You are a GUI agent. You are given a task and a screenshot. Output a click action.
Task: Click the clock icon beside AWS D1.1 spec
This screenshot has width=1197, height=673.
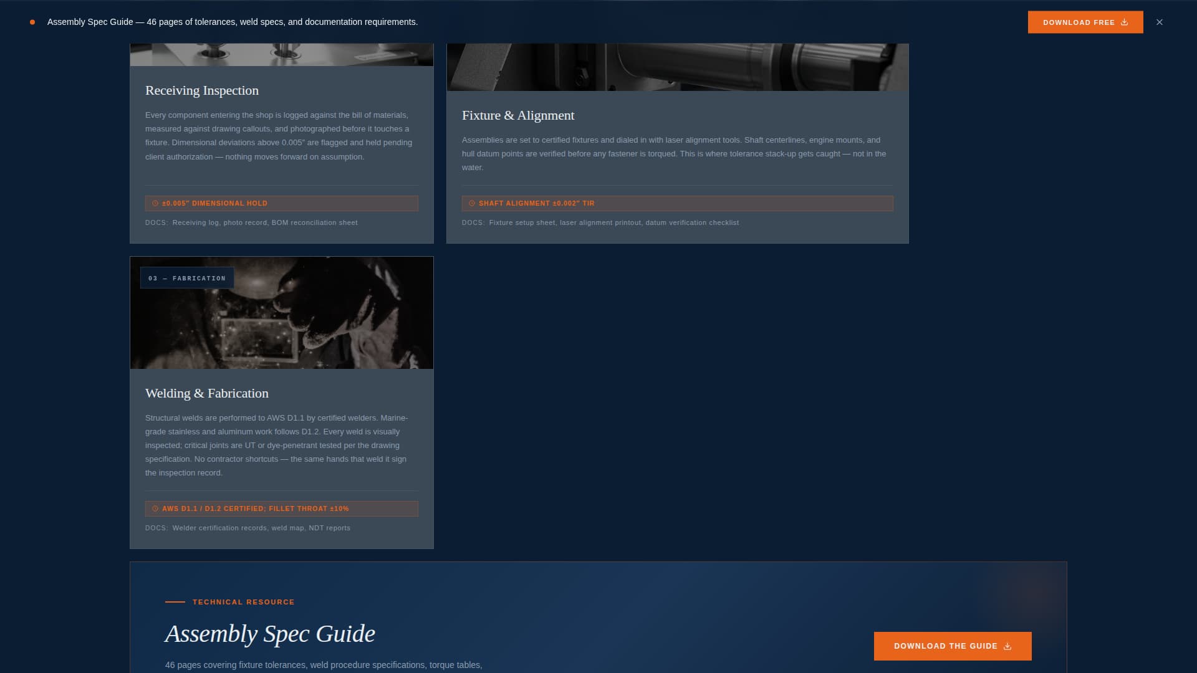coord(155,508)
